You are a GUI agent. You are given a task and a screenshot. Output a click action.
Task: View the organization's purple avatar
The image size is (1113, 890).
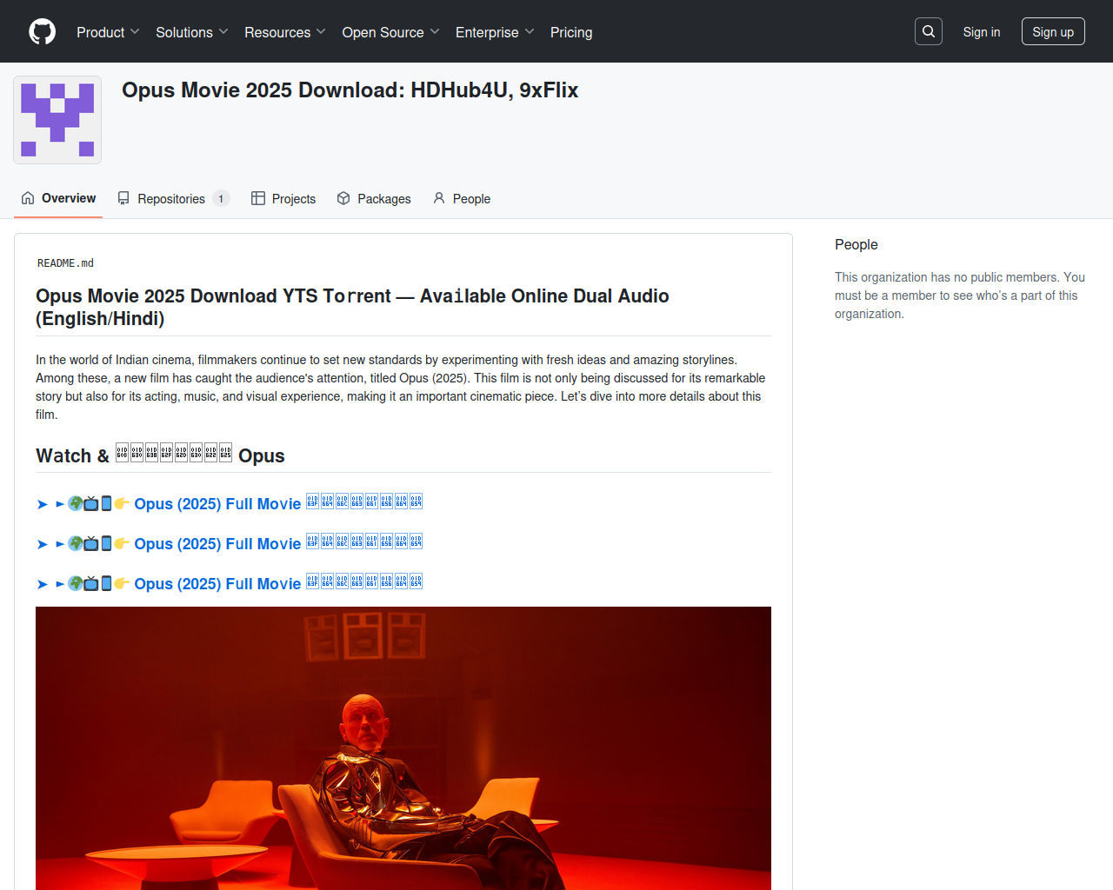click(57, 120)
